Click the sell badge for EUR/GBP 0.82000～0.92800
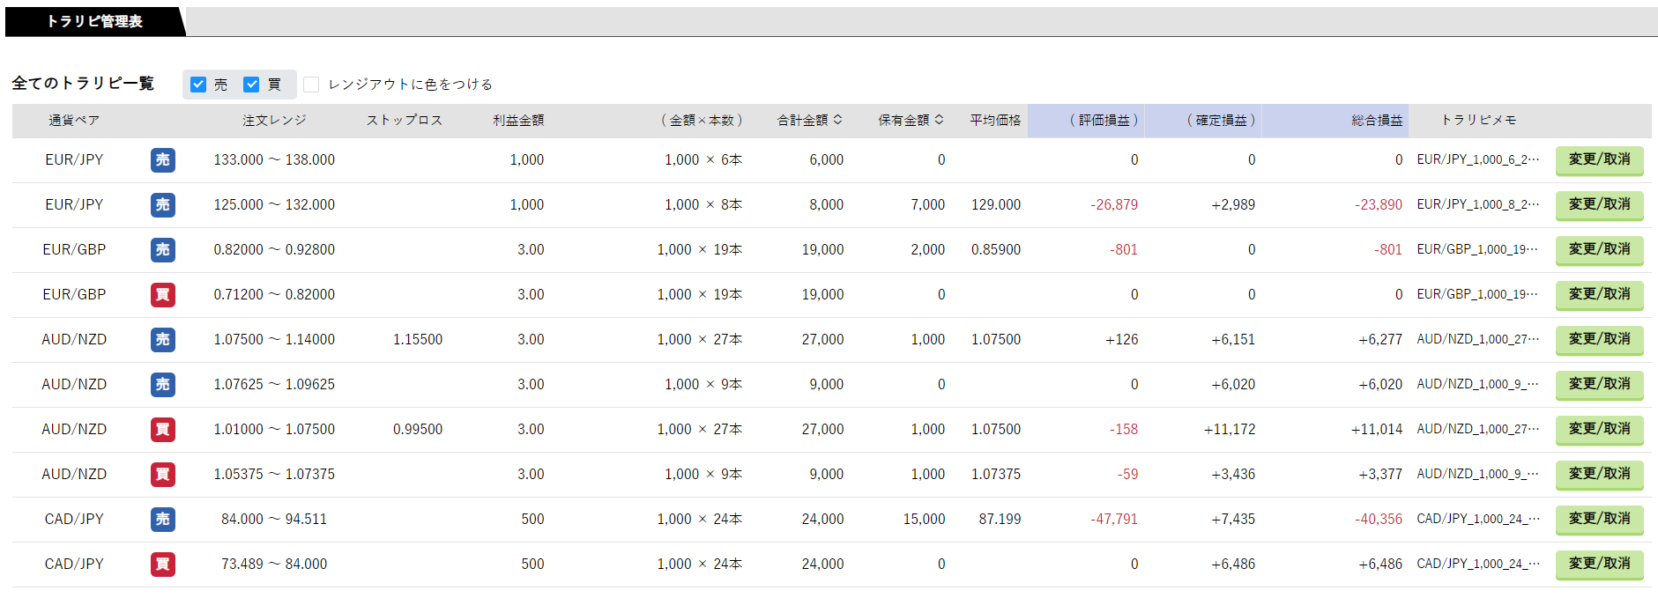Image resolution: width=1658 pixels, height=598 pixels. pos(163,250)
